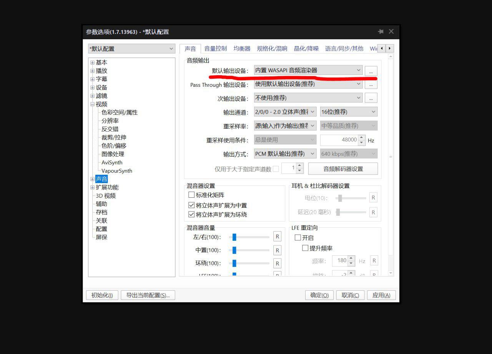Enable LFE 重定向 开启 checkbox
This screenshot has width=492, height=354.
[x=298, y=238]
